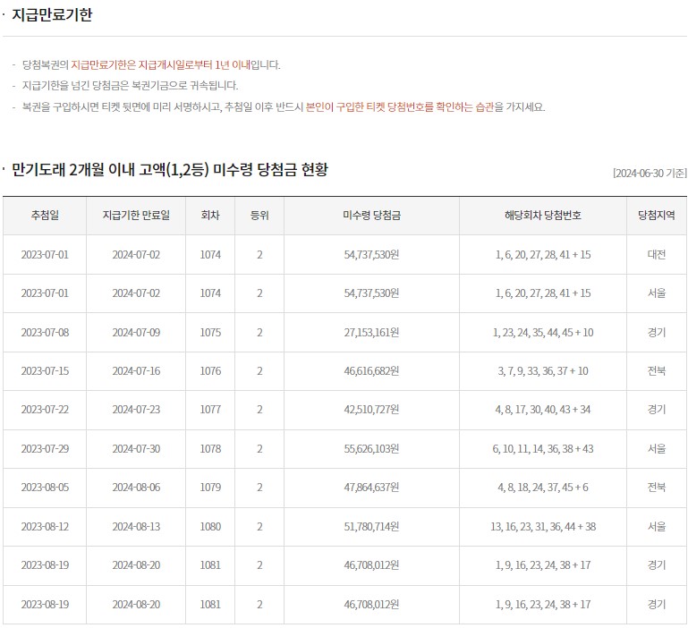Viewport: 688px width, 628px height.
Task: Click the rank 2 cell in round 1077 row
Action: pyautogui.click(x=259, y=410)
